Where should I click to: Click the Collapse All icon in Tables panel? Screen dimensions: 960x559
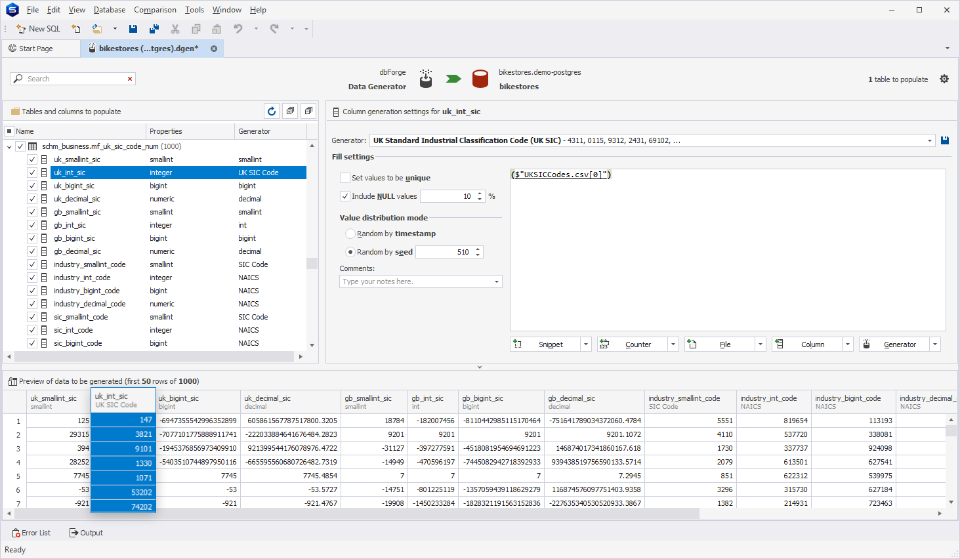click(308, 112)
